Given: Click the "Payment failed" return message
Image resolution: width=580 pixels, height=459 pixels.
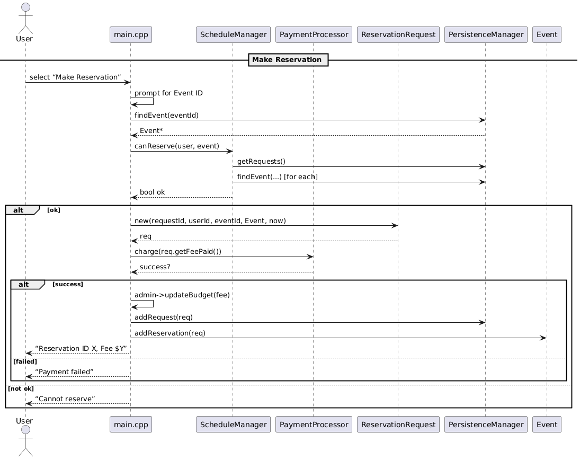Looking at the screenshot, I should tap(64, 372).
